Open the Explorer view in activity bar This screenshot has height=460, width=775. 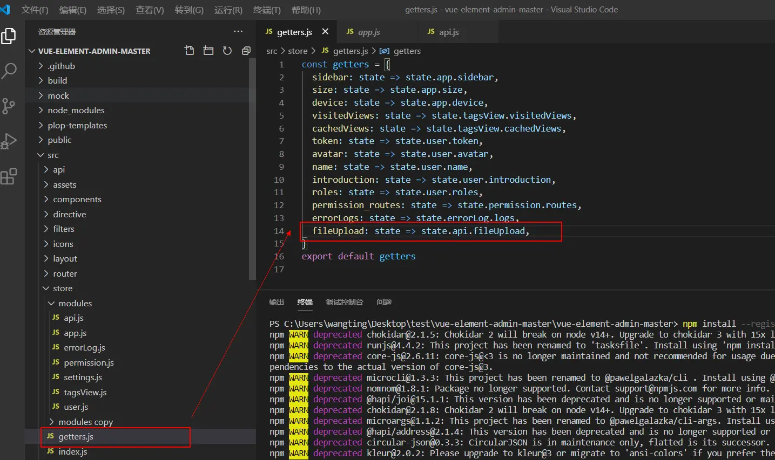(x=9, y=36)
